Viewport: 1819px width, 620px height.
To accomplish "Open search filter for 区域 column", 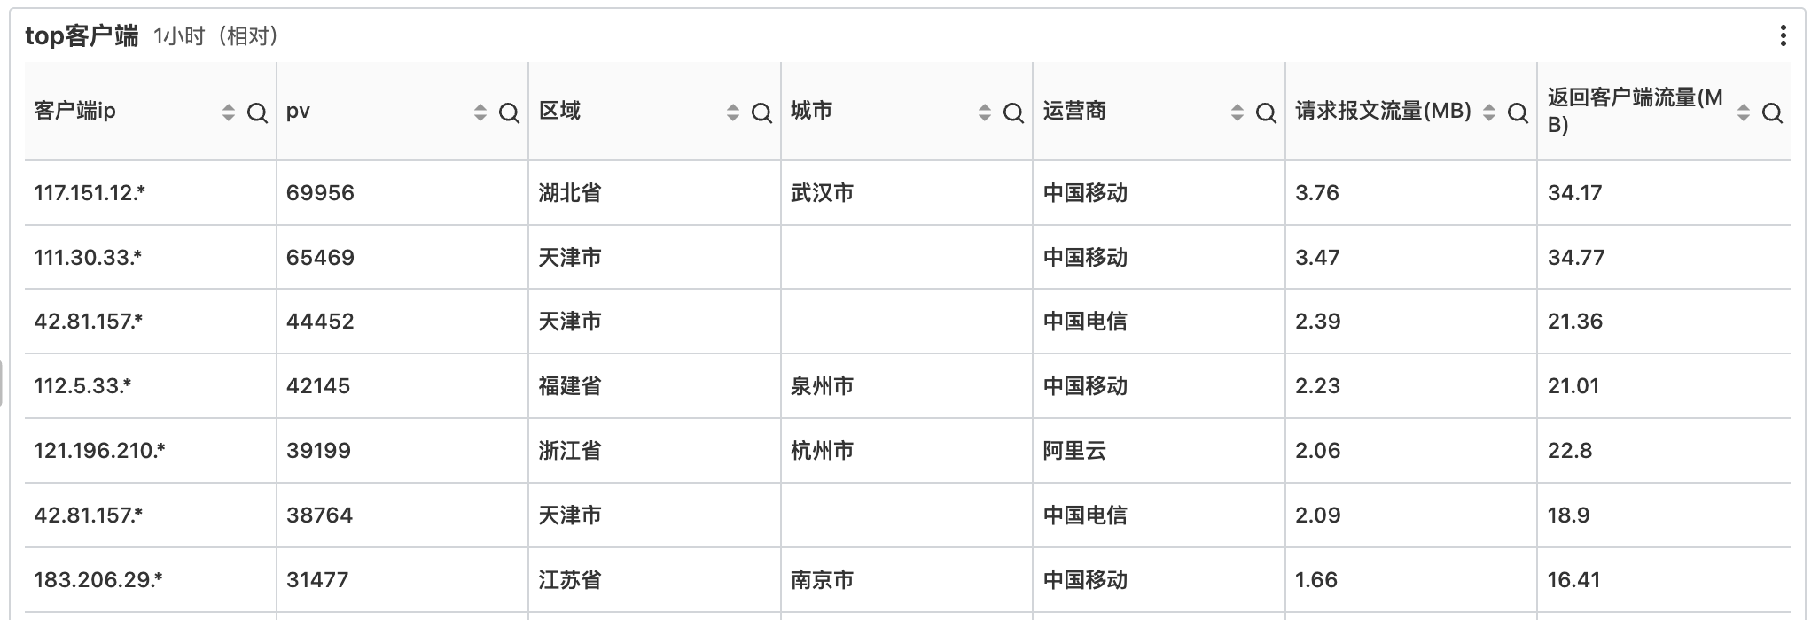I will (761, 113).
